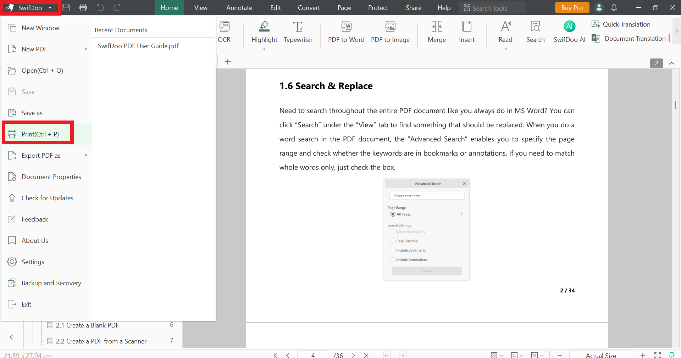Collapse the sidebar with left chevron

[x=11, y=337]
